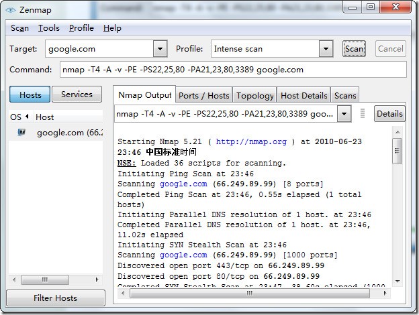Switch to the Scans tab
Image resolution: width=419 pixels, height=315 pixels.
(x=345, y=95)
